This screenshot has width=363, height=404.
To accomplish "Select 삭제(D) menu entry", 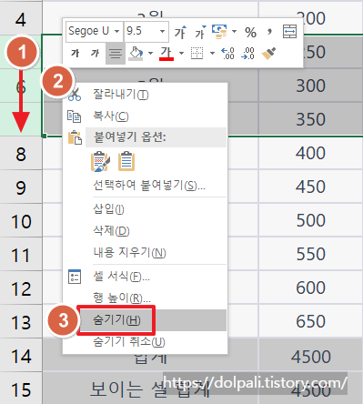I will click(145, 231).
